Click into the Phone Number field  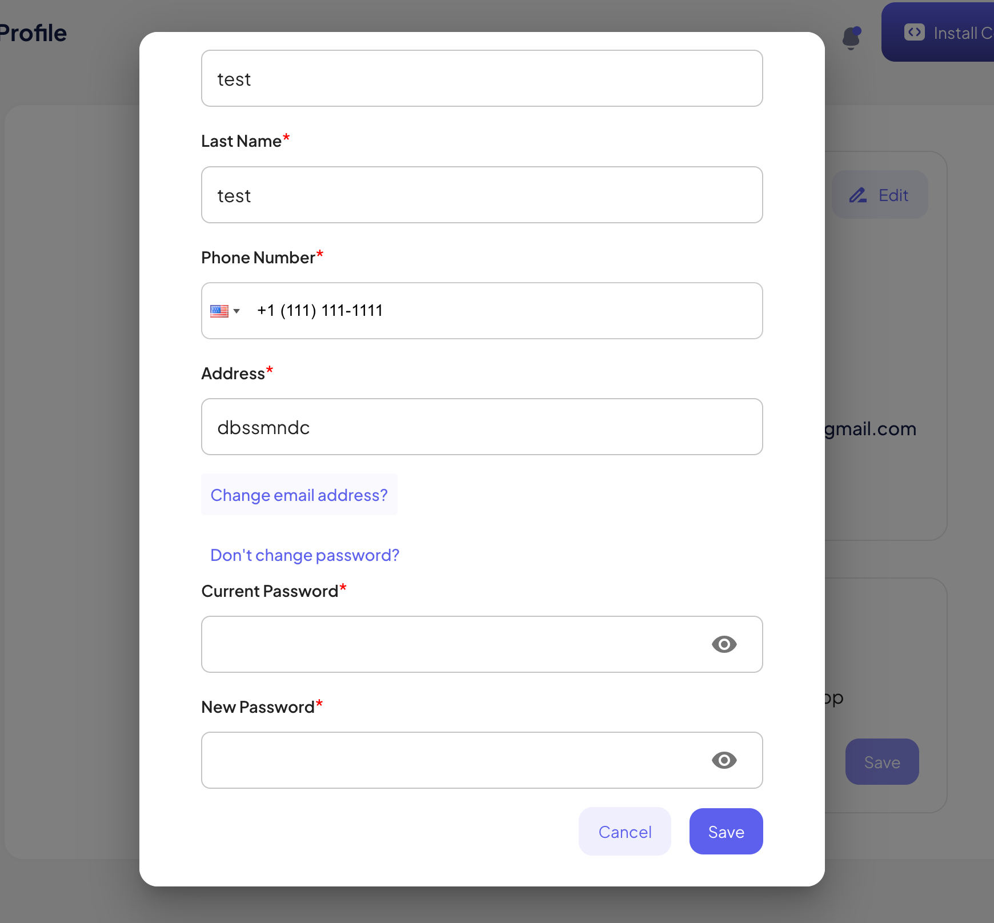point(503,311)
